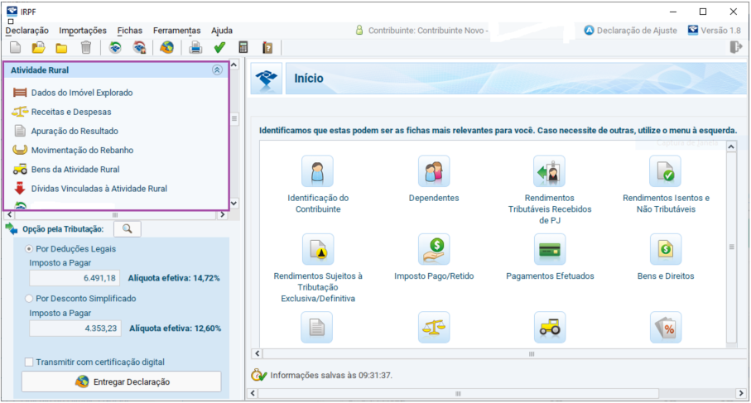Screen dimensions: 751x403
Task: Open Bens da Atividade Rural in sidebar
Action: point(75,169)
